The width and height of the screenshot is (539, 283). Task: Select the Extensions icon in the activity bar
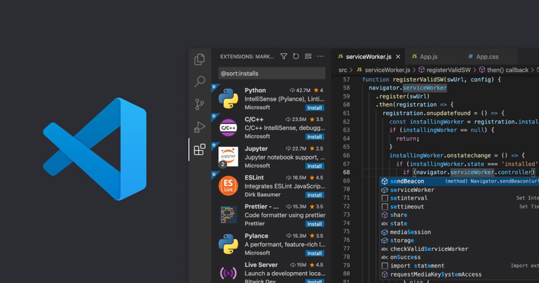199,150
